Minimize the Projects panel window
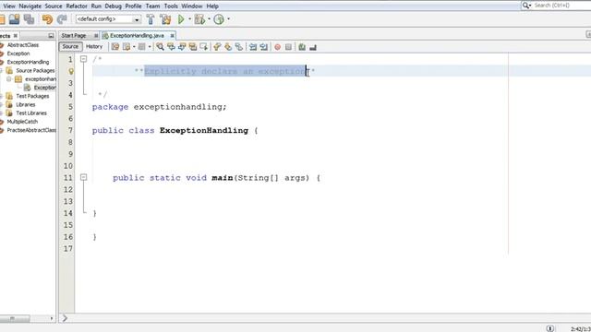 tap(51, 36)
